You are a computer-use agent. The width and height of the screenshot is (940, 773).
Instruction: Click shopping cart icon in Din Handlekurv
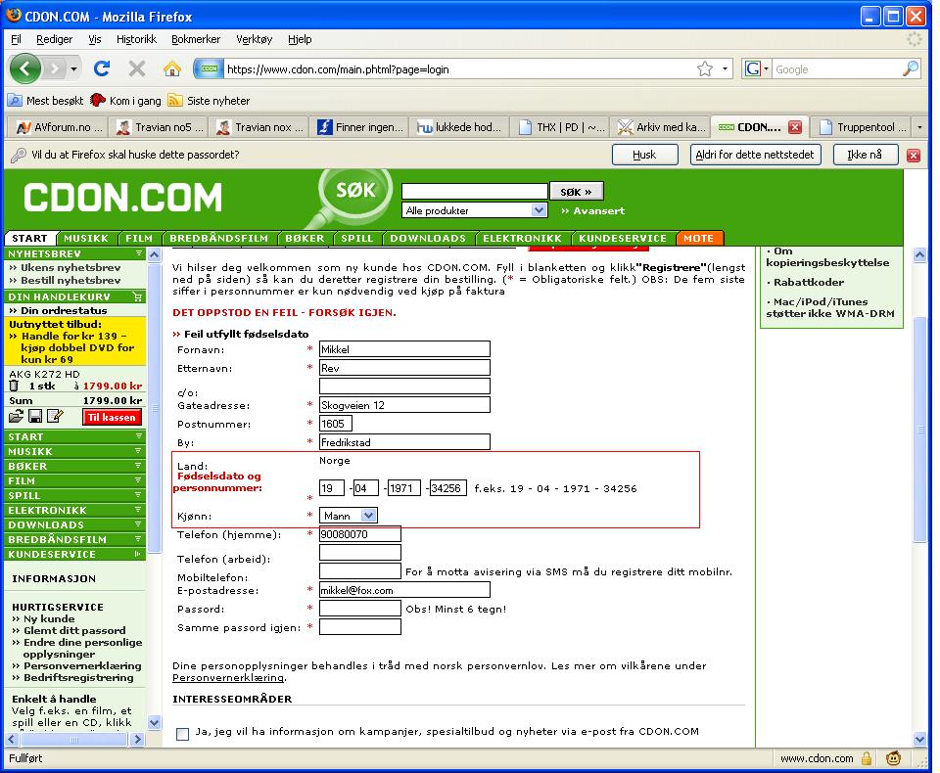click(137, 296)
